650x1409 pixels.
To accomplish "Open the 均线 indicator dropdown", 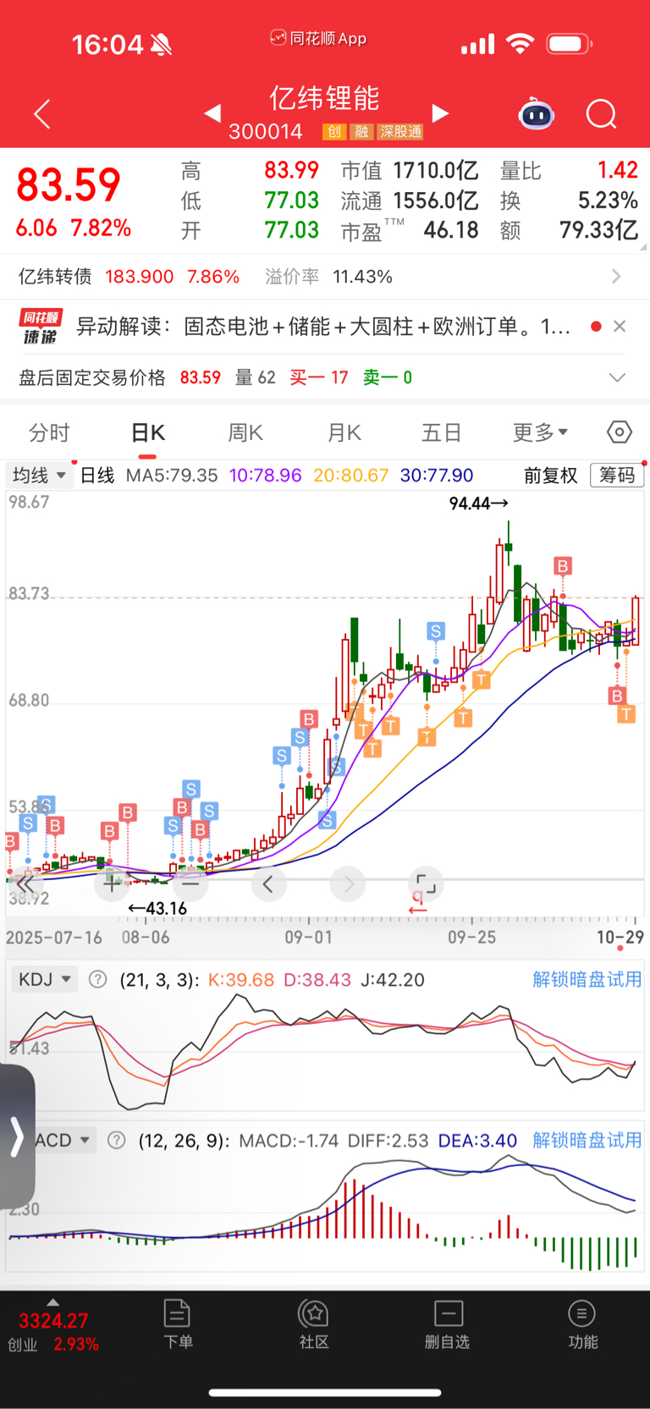I will point(39,476).
